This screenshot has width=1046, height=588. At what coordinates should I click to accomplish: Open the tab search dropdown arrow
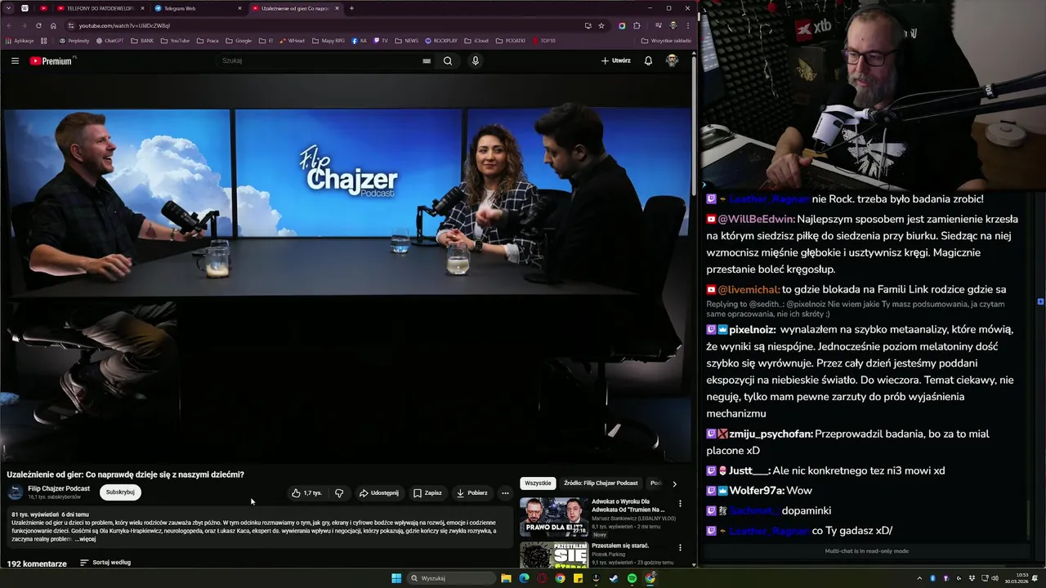pyautogui.click(x=7, y=8)
